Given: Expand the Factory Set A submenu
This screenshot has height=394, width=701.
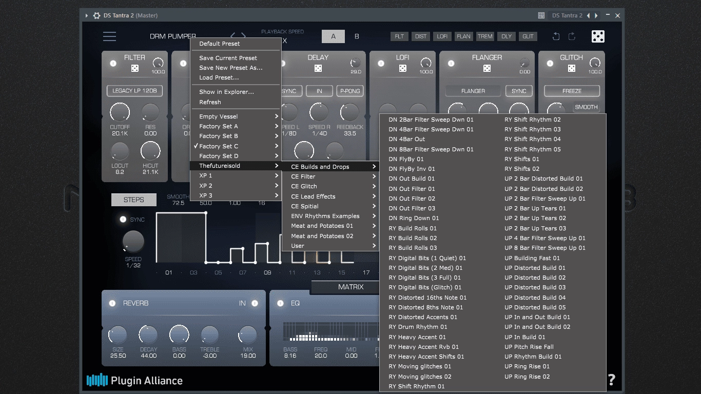Looking at the screenshot, I should click(236, 126).
